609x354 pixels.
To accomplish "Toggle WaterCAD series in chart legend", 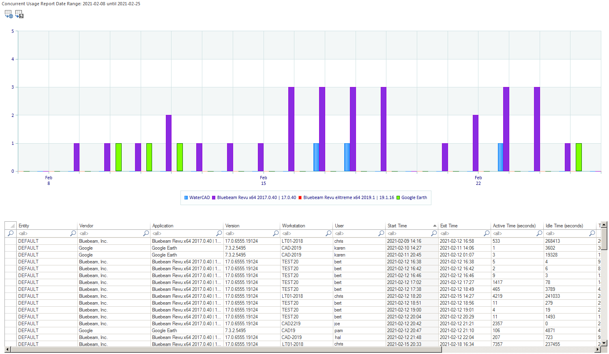I will pos(197,198).
